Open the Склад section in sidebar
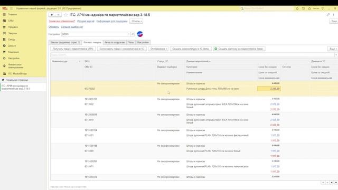Screen dimensions: 338x190 click(x=12, y=40)
